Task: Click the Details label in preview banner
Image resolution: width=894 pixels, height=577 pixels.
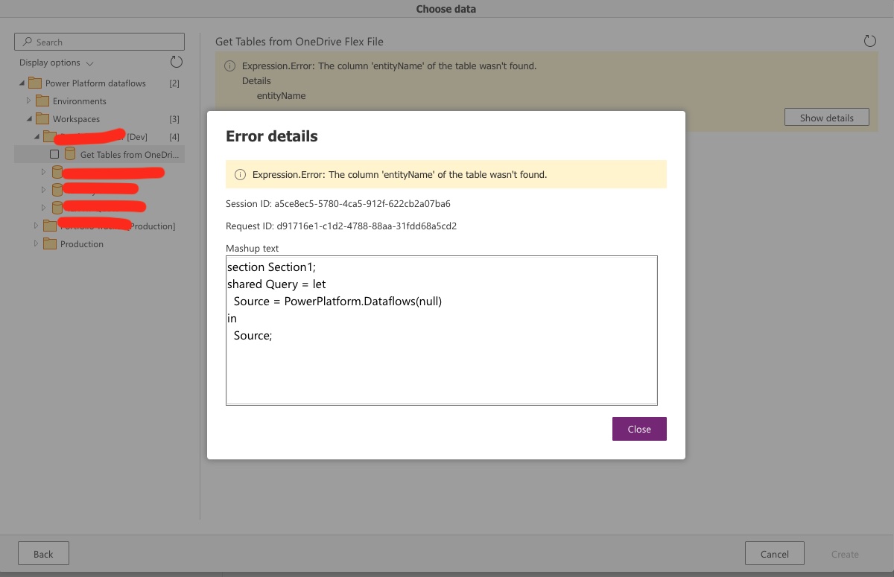Action: pyautogui.click(x=256, y=80)
